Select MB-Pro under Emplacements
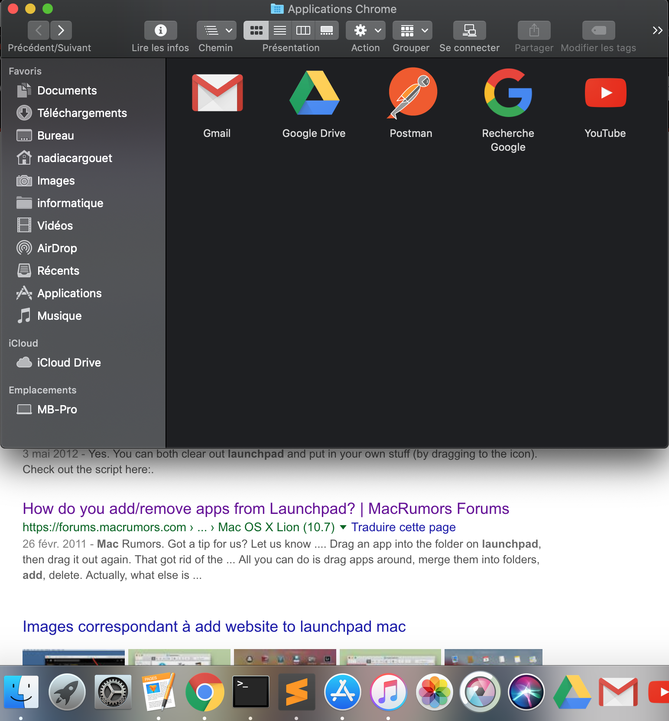Viewport: 669px width, 721px height. [83, 409]
